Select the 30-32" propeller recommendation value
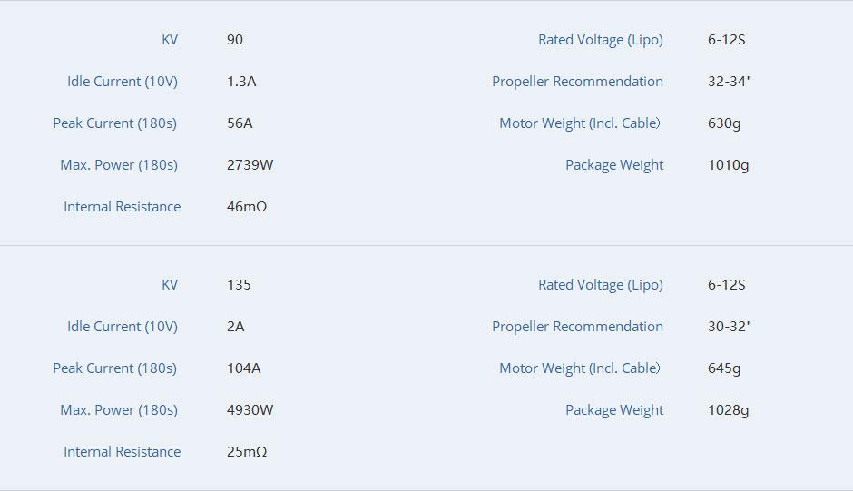 [x=730, y=327]
